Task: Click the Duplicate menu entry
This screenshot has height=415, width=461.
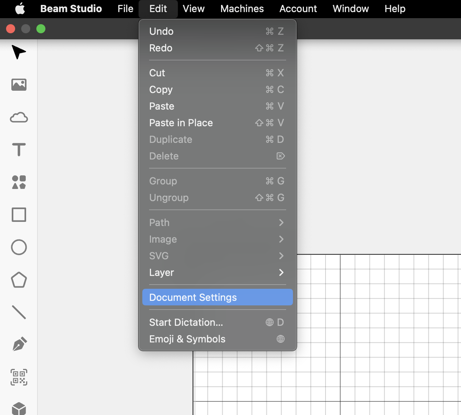Action: click(x=218, y=139)
